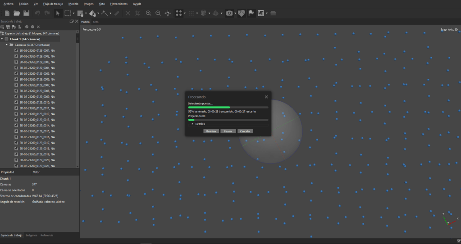Click the Save project floppy disk icon
The height and width of the screenshot is (244, 461).
pyautogui.click(x=26, y=14)
